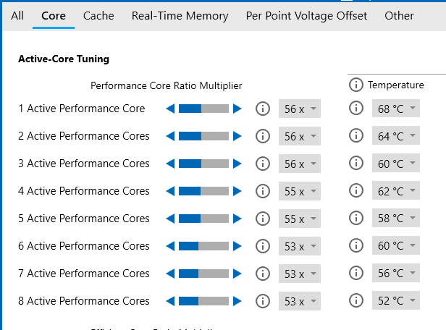
Task: Click info icon for 1 Active Performance Core ratio
Action: pos(263,109)
